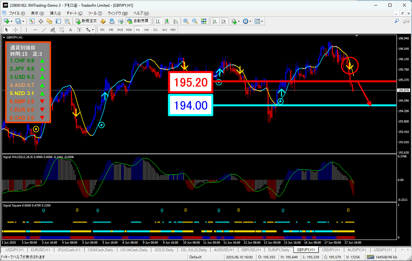Click the Indicators list icon

pyautogui.click(x=234, y=21)
